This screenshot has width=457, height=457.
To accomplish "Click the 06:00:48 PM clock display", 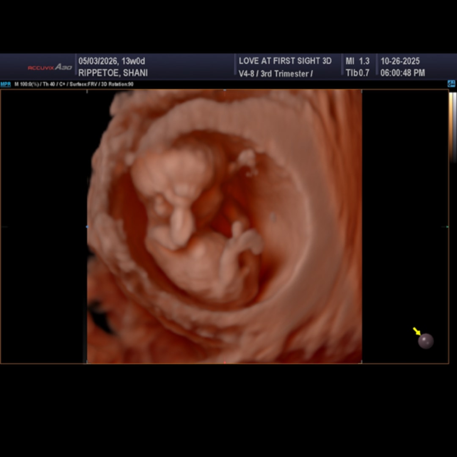I will 402,73.
